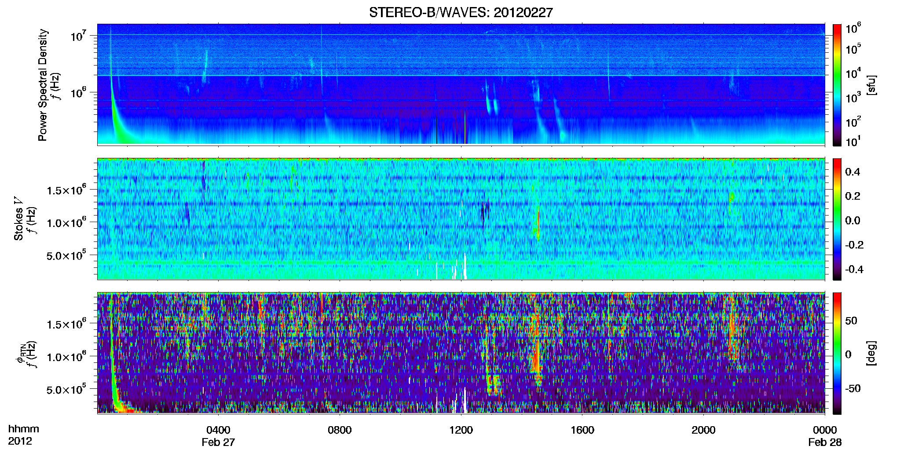Click the φRTN direction spectrogram panel
Viewport: 922px width, 475px height.
point(461,353)
